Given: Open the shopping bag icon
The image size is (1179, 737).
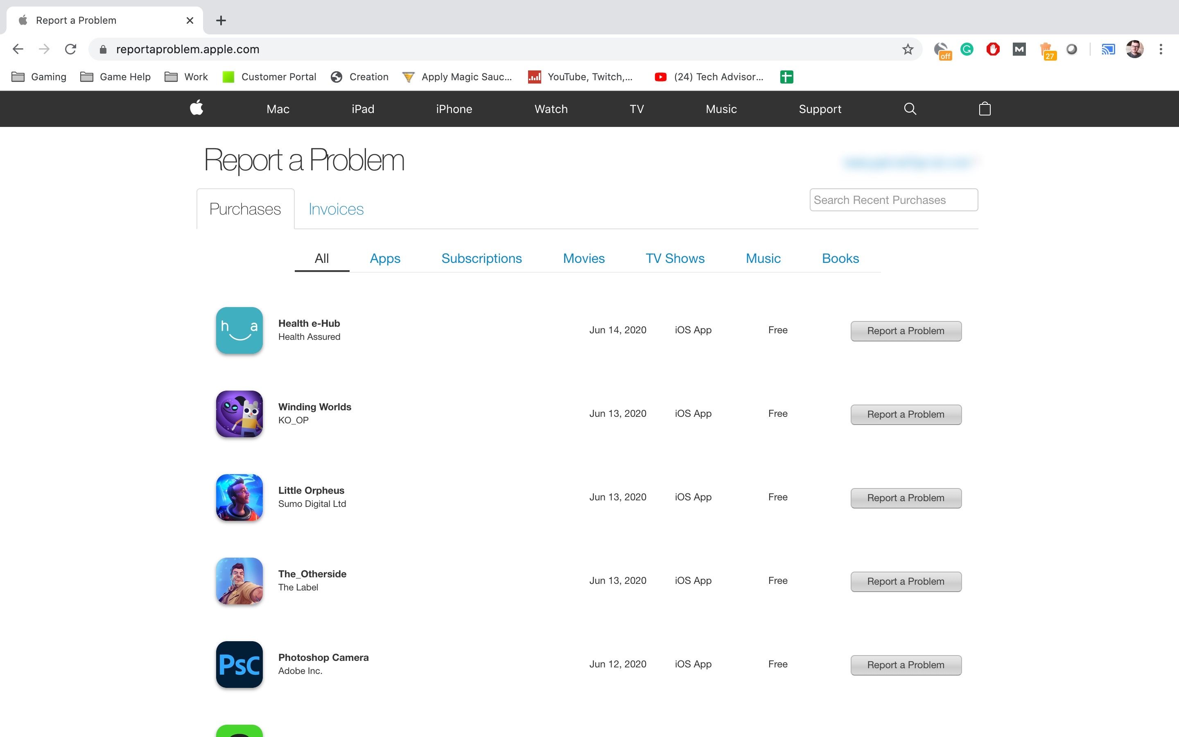Looking at the screenshot, I should (984, 109).
